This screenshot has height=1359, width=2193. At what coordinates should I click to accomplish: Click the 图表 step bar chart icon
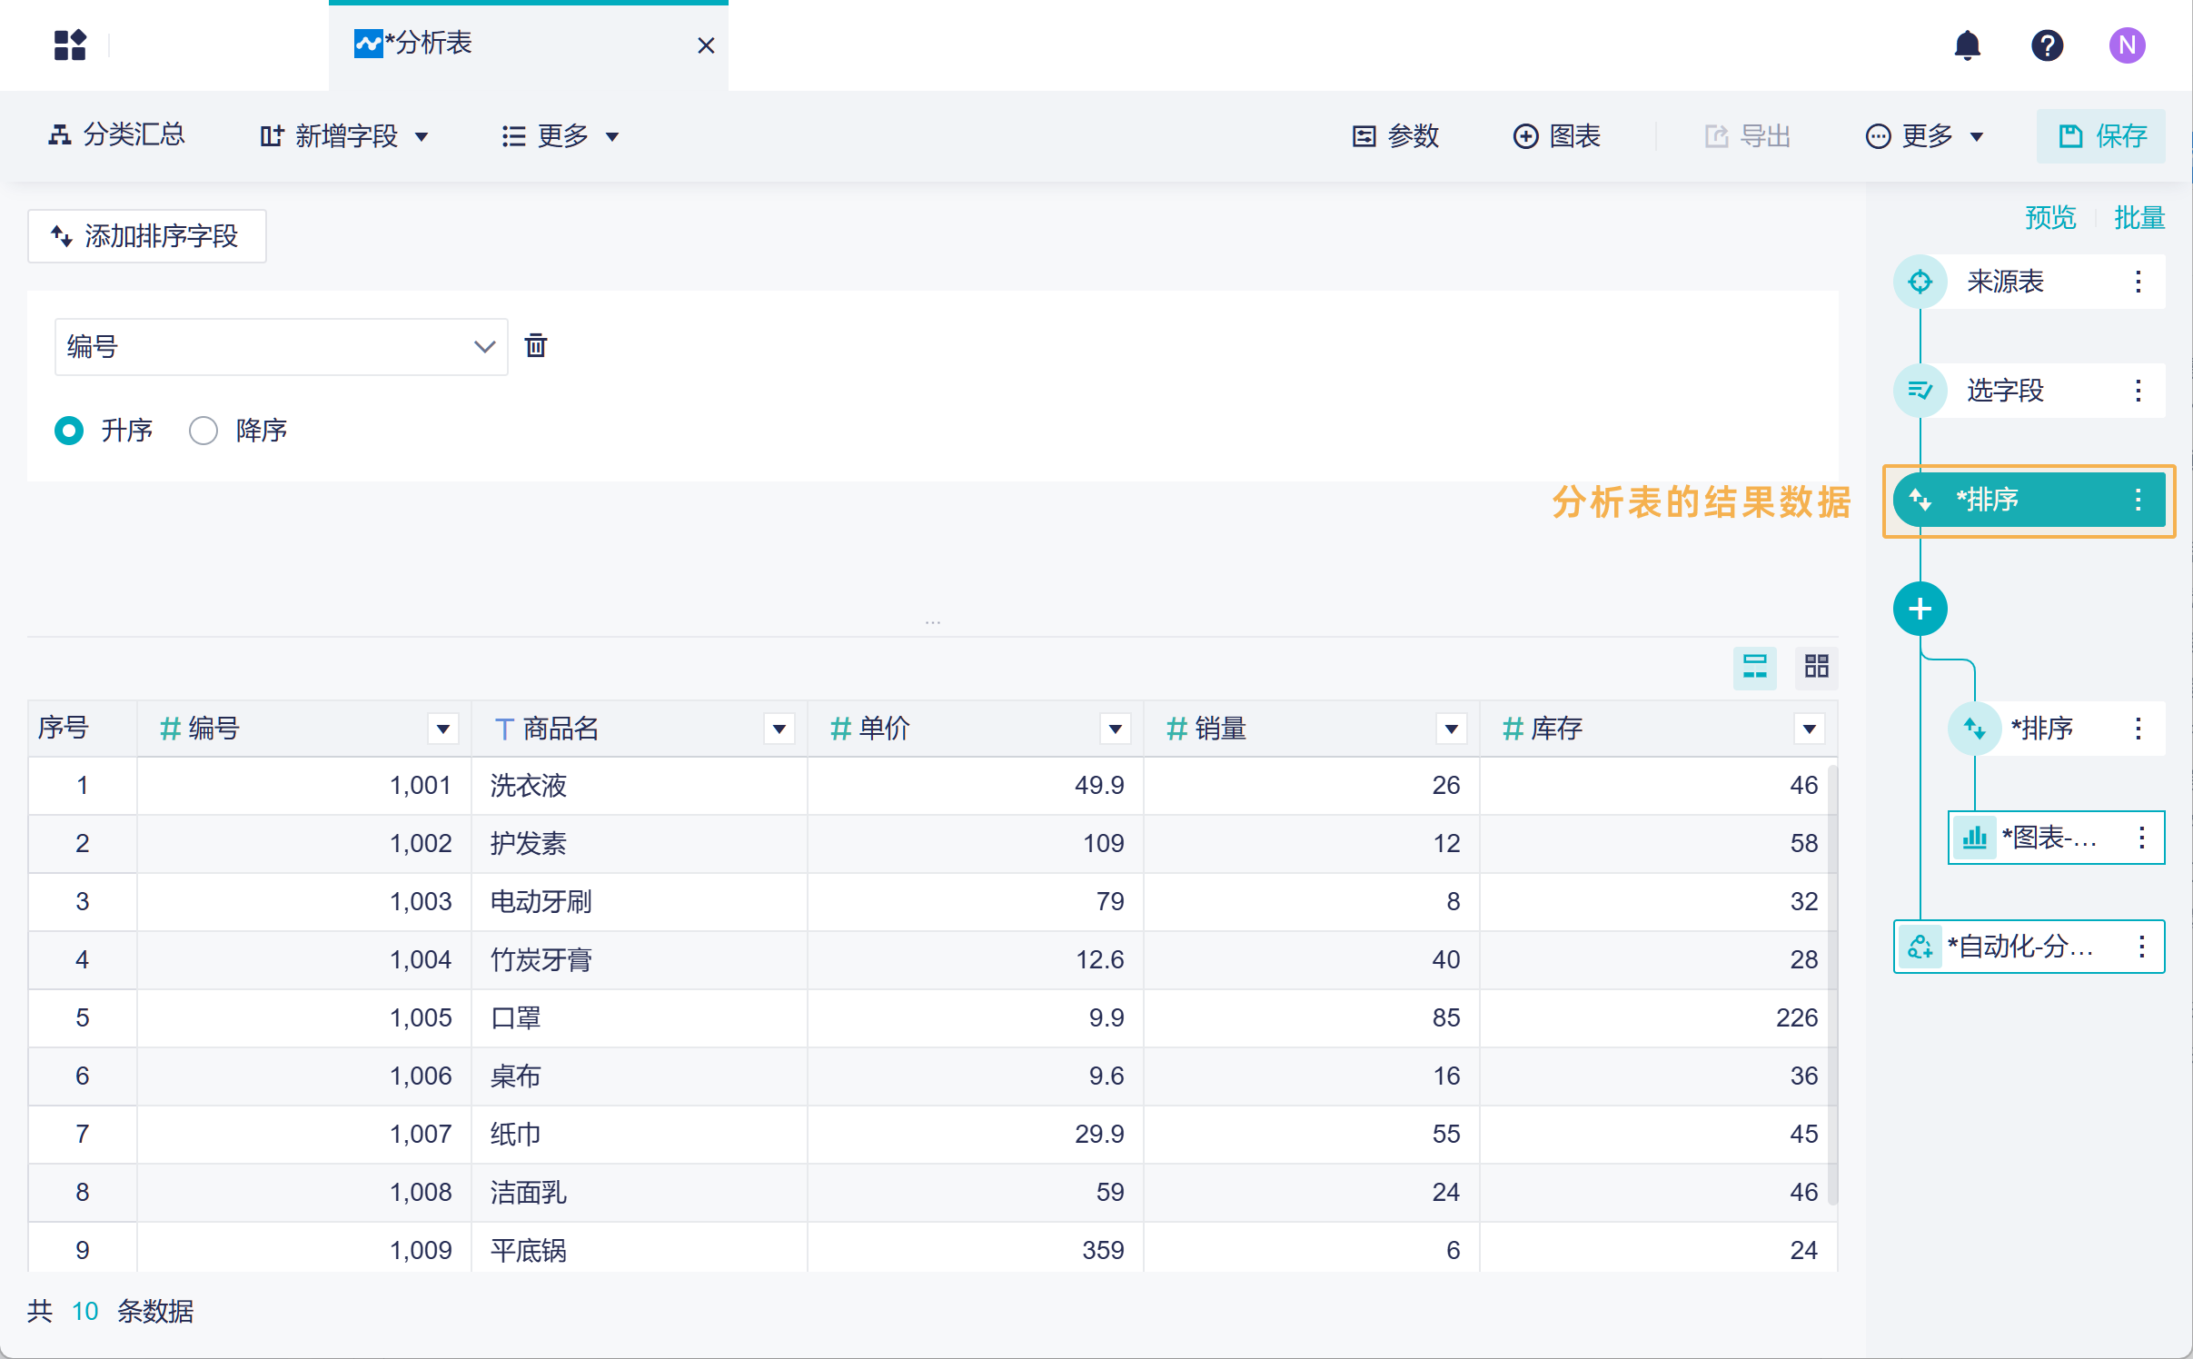click(1974, 838)
